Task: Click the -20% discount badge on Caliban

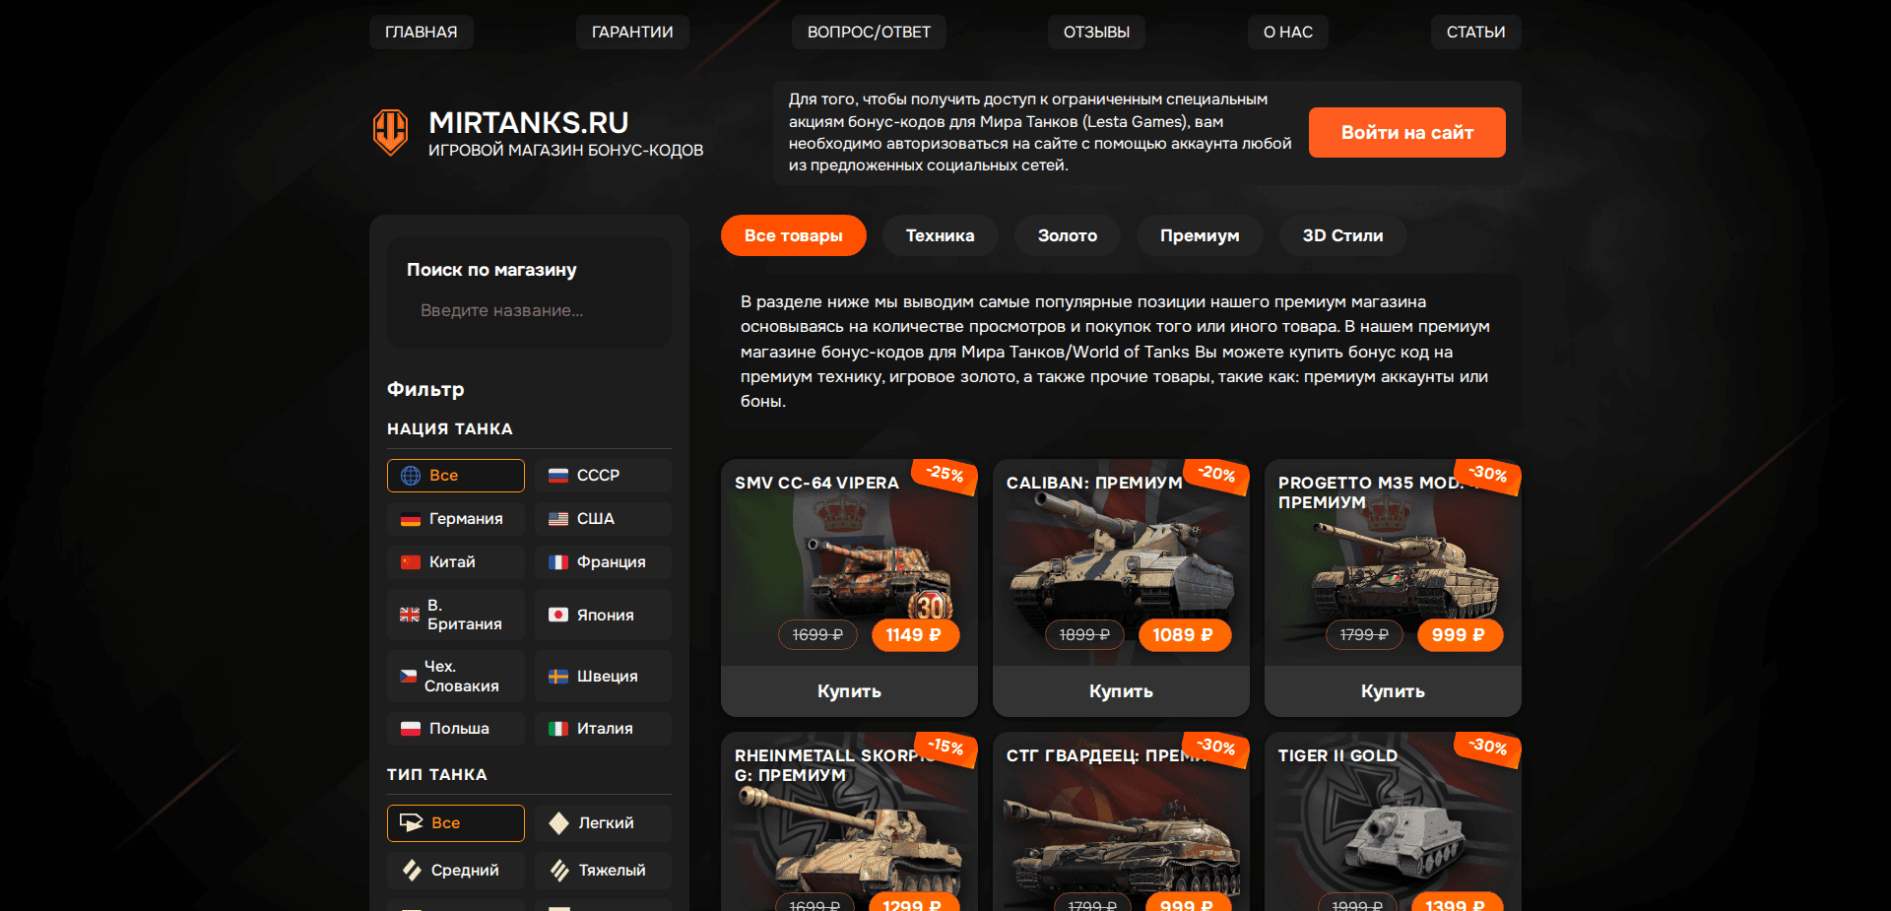Action: tap(1216, 475)
